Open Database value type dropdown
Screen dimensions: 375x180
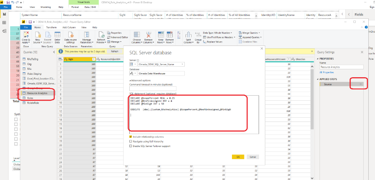(x=133, y=74)
